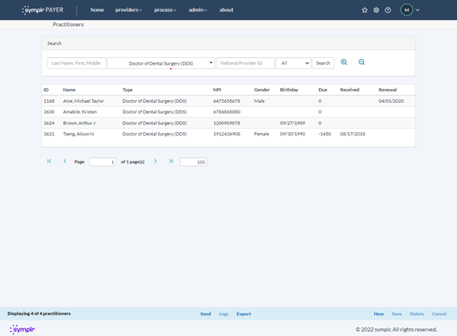Sort by the Name column header
This screenshot has height=336, width=457.
pyautogui.click(x=69, y=90)
